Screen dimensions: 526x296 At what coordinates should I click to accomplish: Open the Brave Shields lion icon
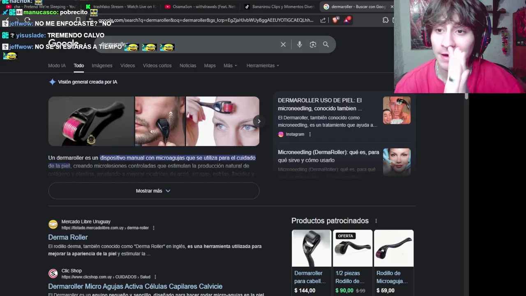[x=335, y=20]
